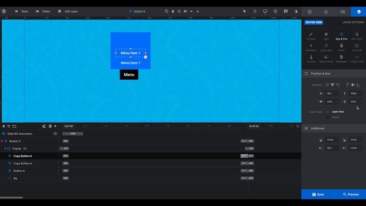Toggle the contrast half-circle icon

point(296,11)
